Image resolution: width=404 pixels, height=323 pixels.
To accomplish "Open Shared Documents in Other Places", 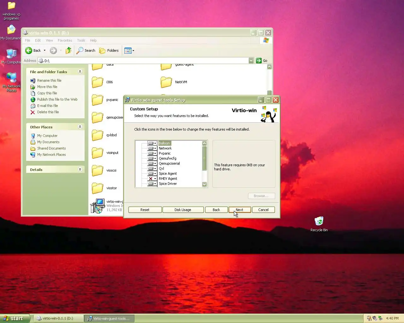I will click(x=51, y=148).
